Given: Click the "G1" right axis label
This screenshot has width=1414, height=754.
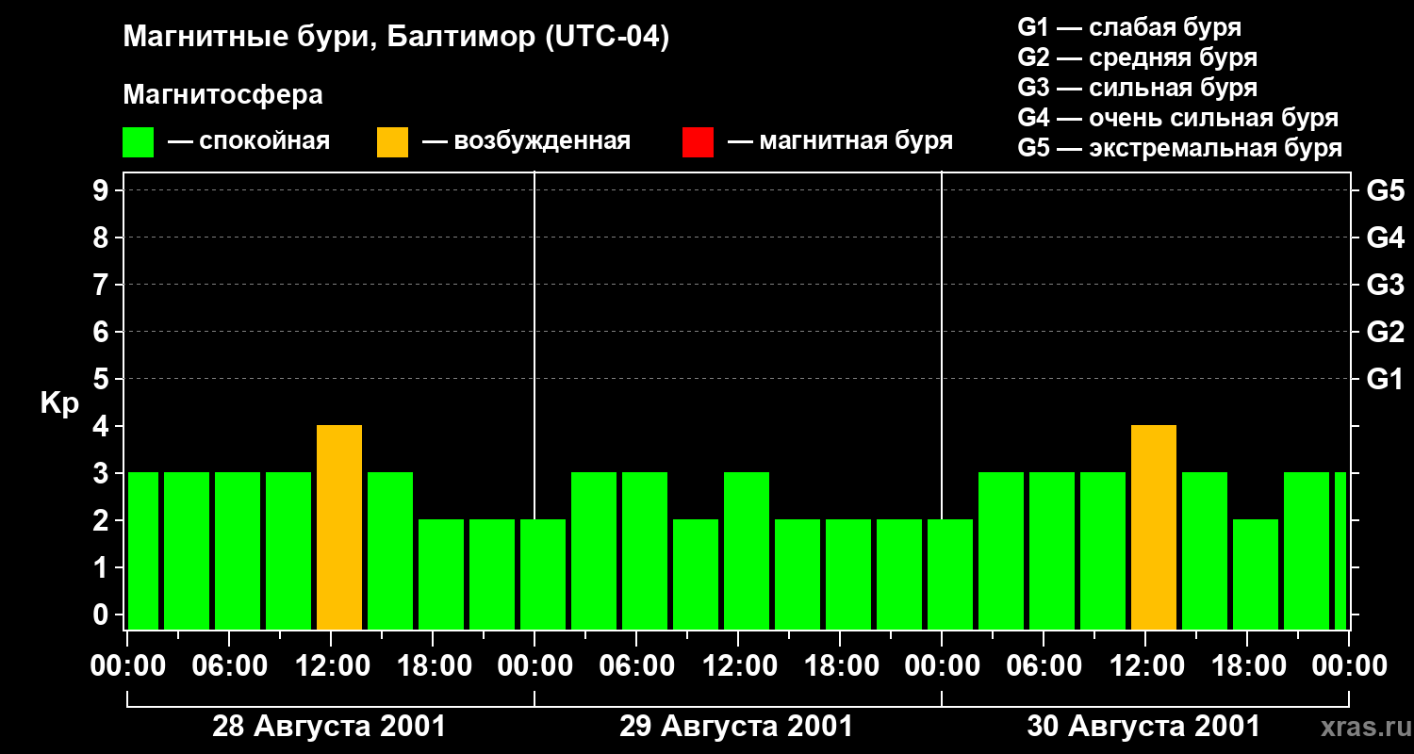Looking at the screenshot, I should pyautogui.click(x=1385, y=379).
